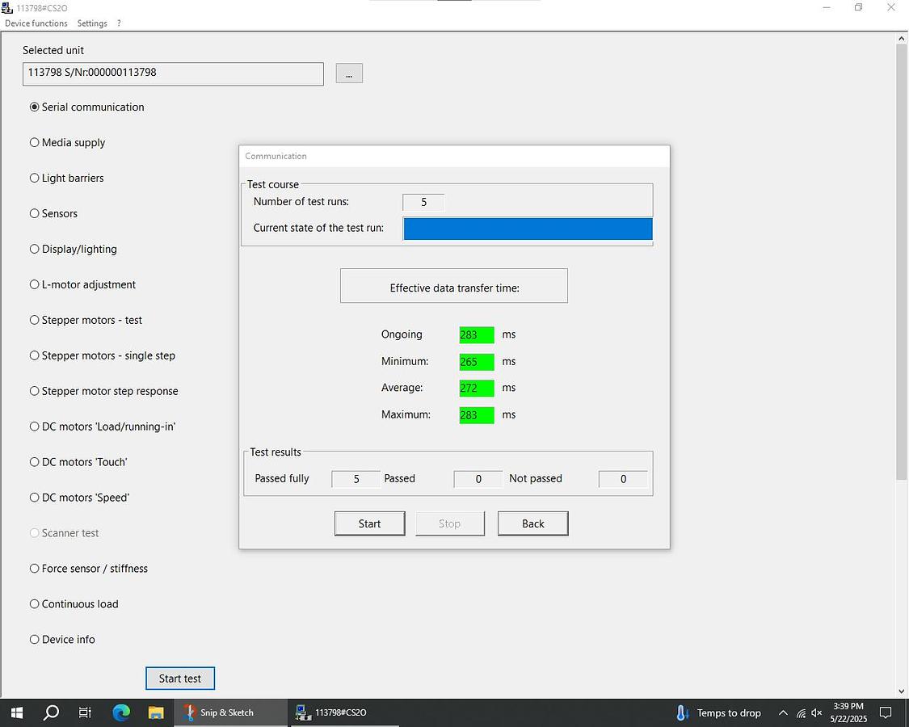Choose the Light barriers test option

click(35, 178)
